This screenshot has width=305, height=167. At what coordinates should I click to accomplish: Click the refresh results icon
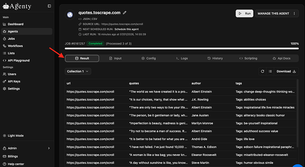point(263,71)
